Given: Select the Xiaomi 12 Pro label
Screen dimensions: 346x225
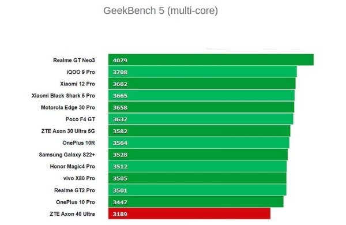Looking at the screenshot, I should coord(77,84).
